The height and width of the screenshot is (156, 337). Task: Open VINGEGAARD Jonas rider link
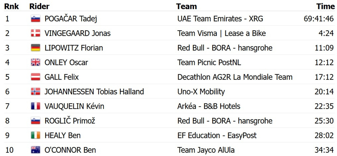pos(78,33)
